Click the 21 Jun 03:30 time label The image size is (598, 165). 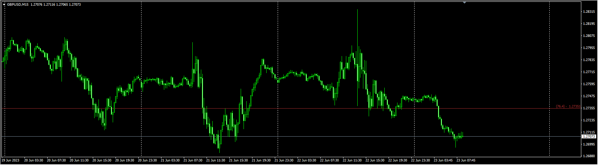tap(170, 160)
